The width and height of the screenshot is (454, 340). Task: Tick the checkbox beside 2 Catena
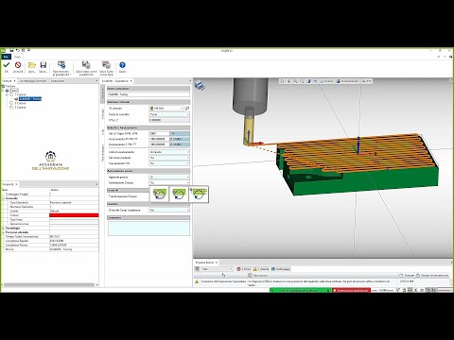(x=11, y=103)
